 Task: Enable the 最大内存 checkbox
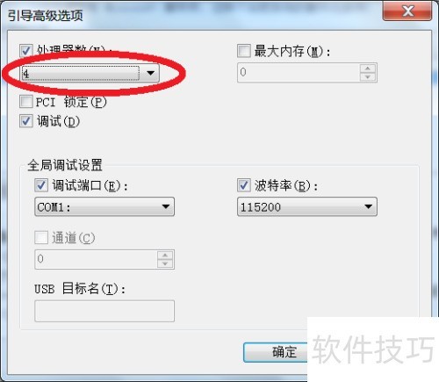coord(243,51)
